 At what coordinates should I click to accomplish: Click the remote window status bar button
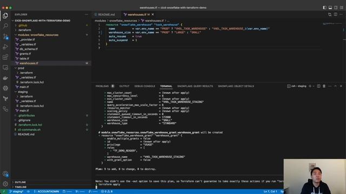[4, 192]
